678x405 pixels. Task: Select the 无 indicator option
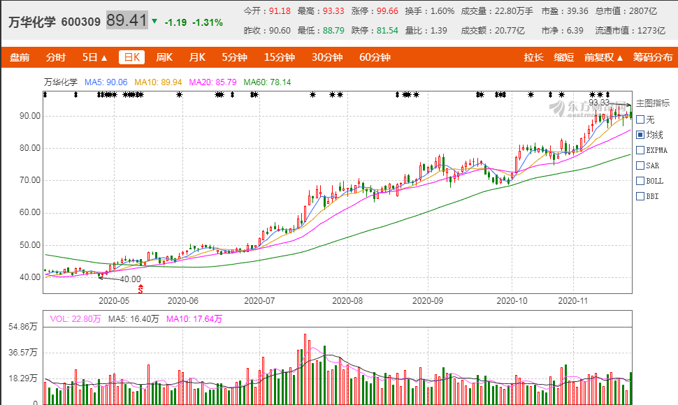[x=640, y=119]
